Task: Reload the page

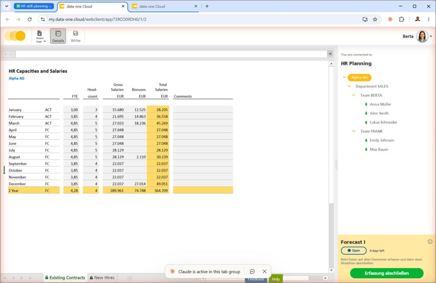Action: 29,19
